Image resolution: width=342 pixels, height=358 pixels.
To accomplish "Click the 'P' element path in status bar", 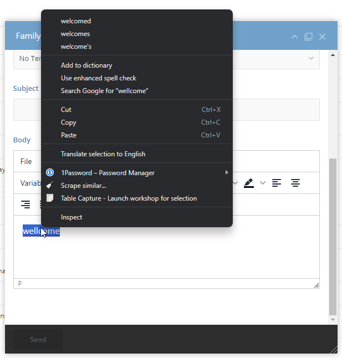I will [x=20, y=283].
